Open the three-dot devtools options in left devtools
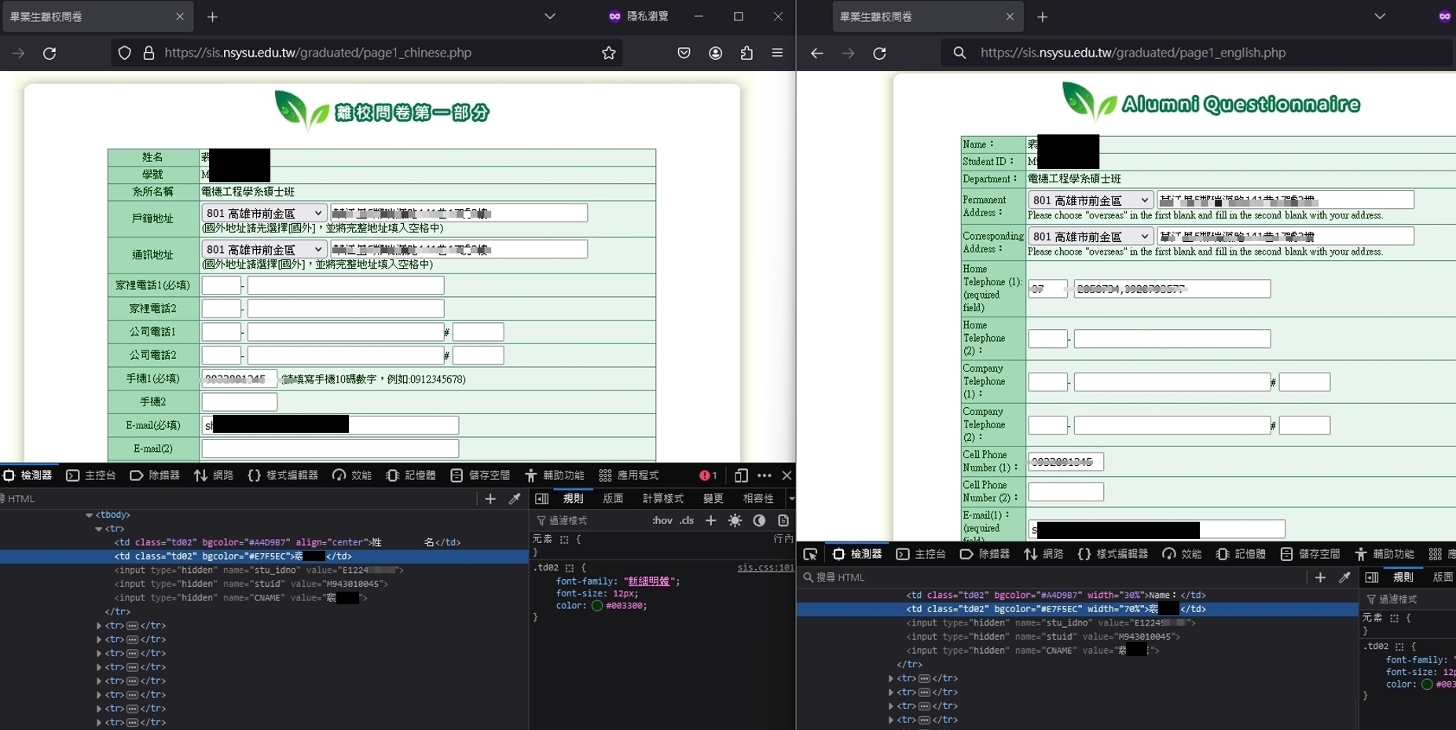Screen dimensions: 1456x730 764,475
